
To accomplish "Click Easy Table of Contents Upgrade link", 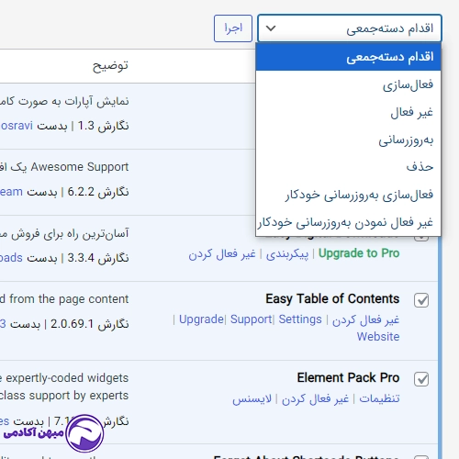I will pyautogui.click(x=201, y=319).
